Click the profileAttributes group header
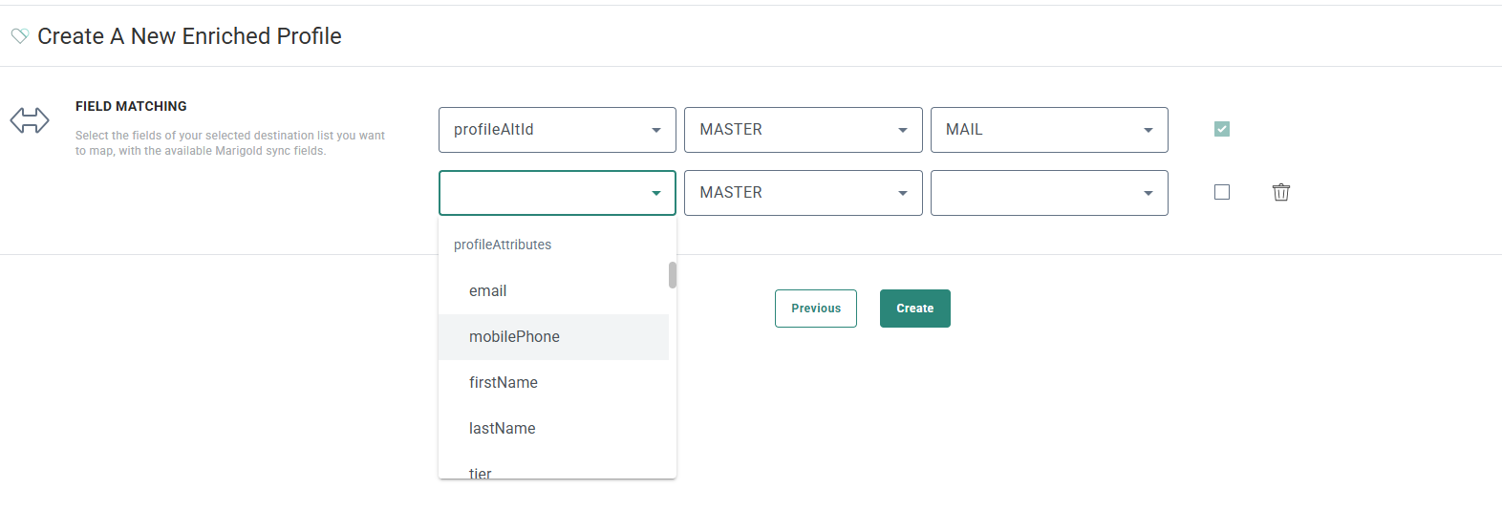Screen dimensions: 1502x511 tap(503, 245)
